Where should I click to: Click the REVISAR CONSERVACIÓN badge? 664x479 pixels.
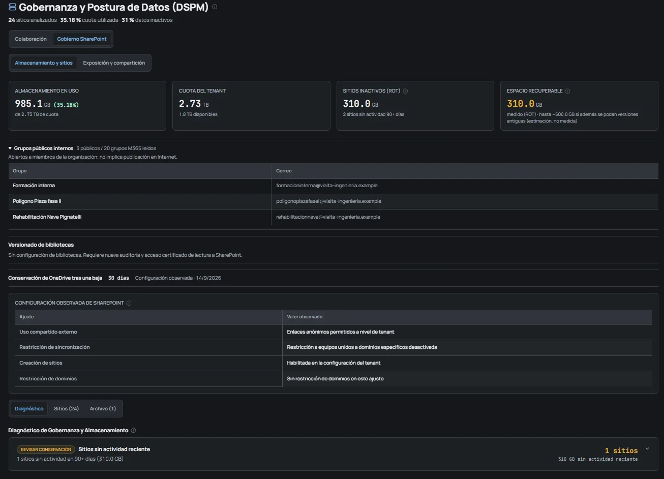click(46, 450)
